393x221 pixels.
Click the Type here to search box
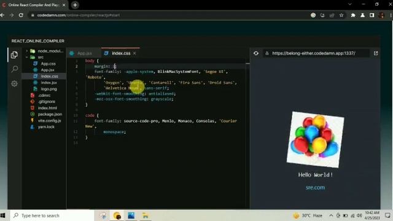[x=52, y=215]
